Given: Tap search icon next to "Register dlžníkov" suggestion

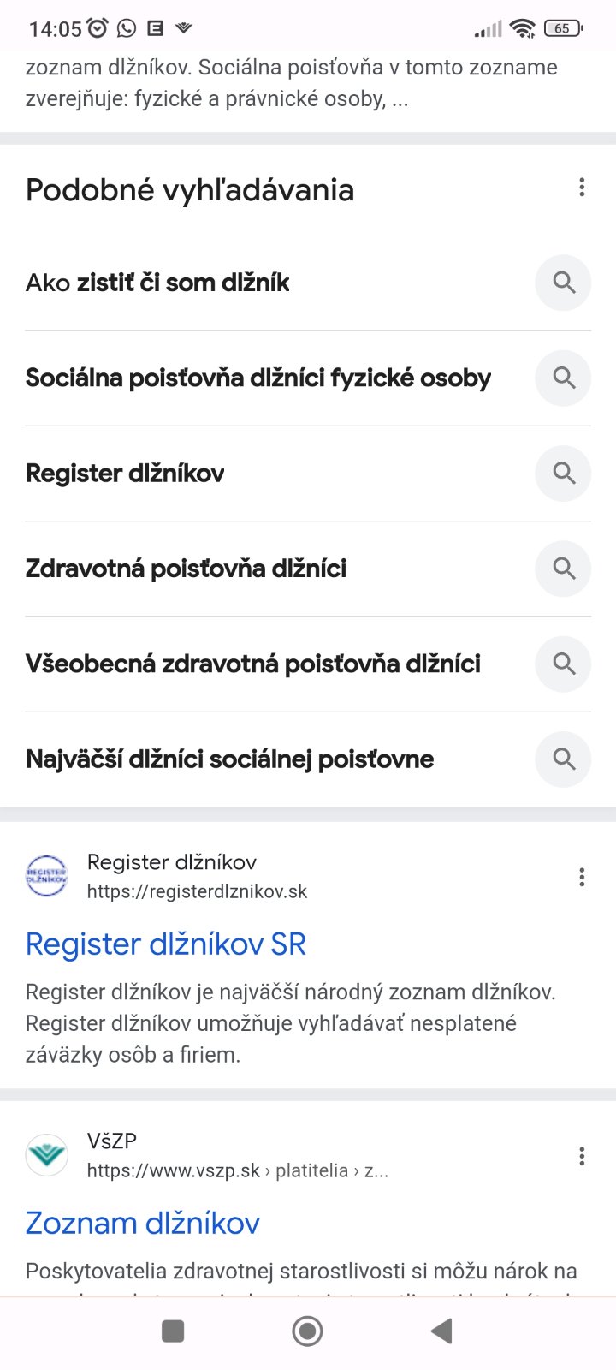Looking at the screenshot, I should pos(563,473).
